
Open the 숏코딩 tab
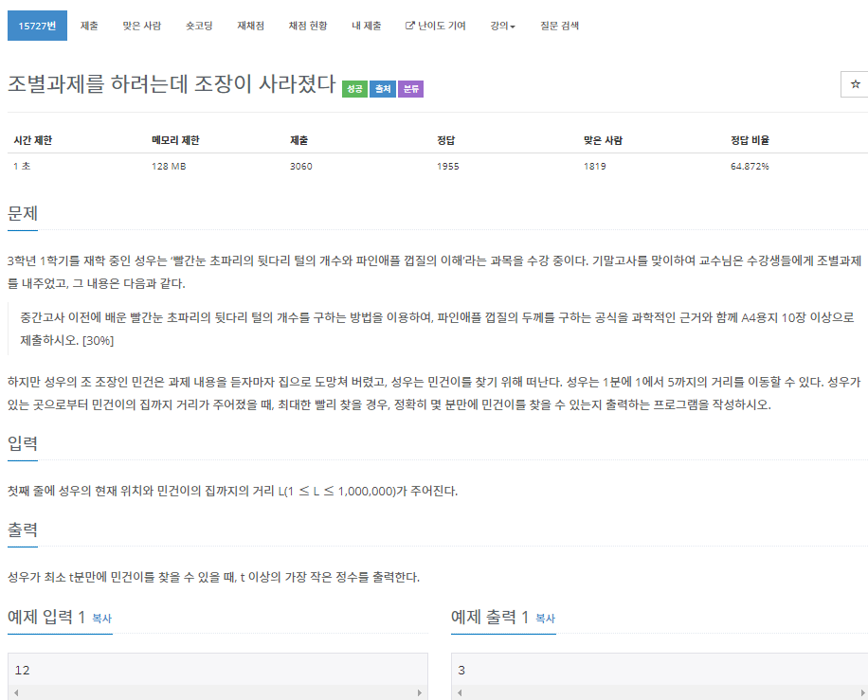199,26
